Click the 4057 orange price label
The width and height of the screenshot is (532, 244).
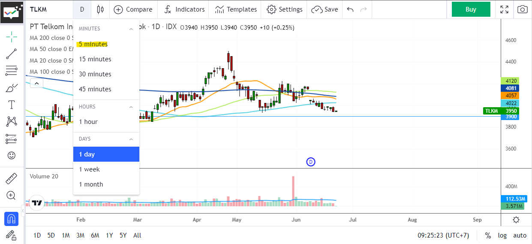coord(510,95)
